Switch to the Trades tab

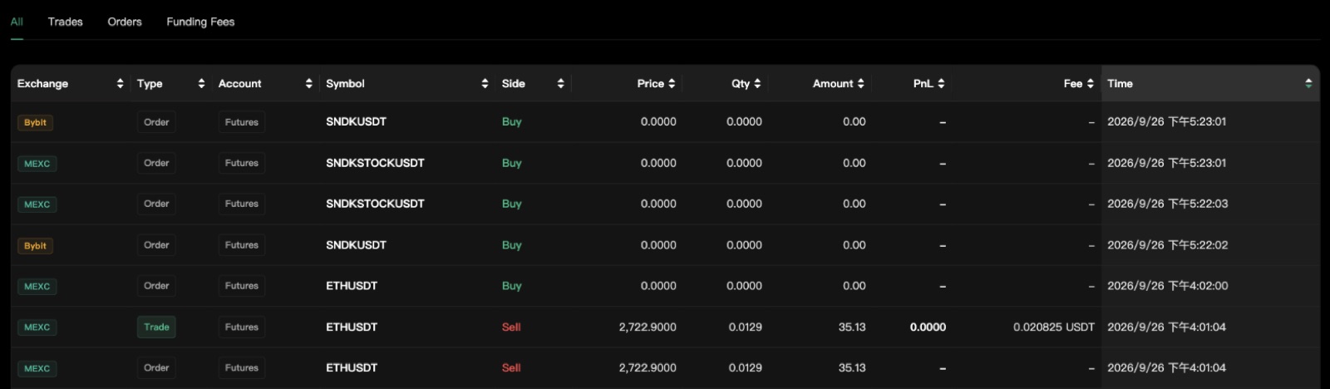tap(65, 22)
